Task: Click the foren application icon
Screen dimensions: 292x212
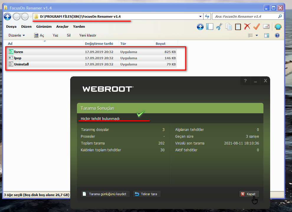Action: click(11, 52)
